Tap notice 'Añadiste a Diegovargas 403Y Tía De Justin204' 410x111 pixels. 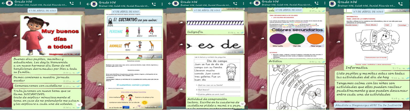(x=368, y=105)
